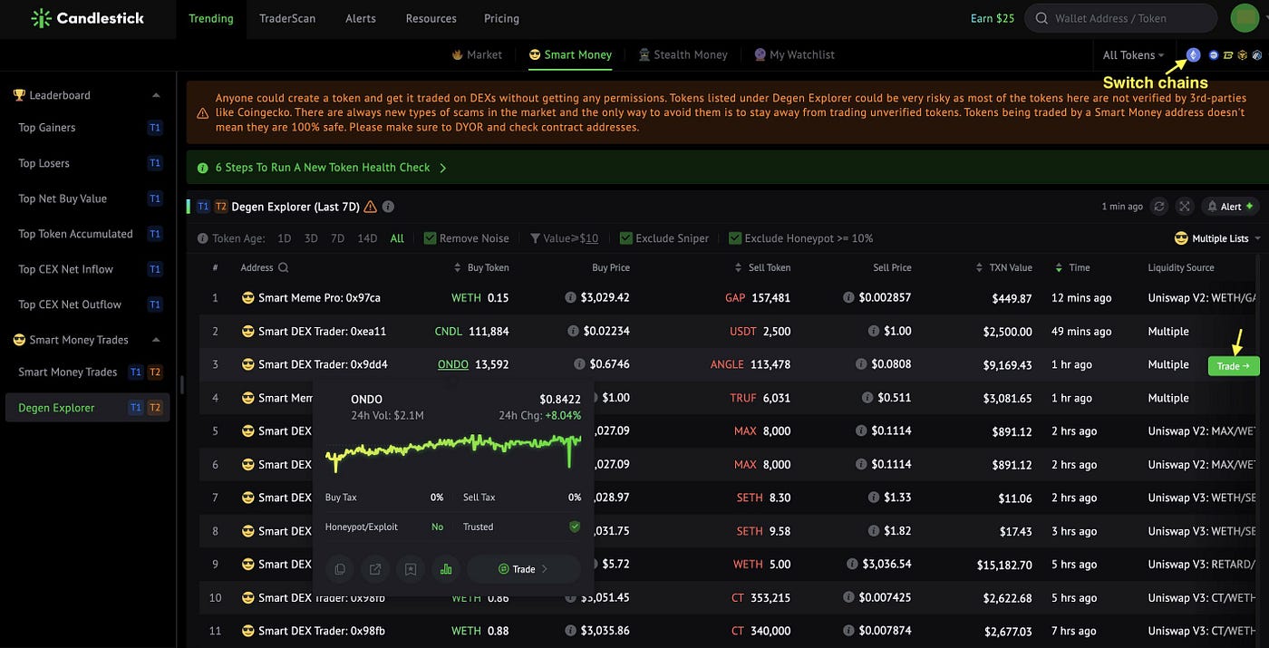
Task: Click the refresh icon beside 1 min ago
Action: pyautogui.click(x=1158, y=207)
